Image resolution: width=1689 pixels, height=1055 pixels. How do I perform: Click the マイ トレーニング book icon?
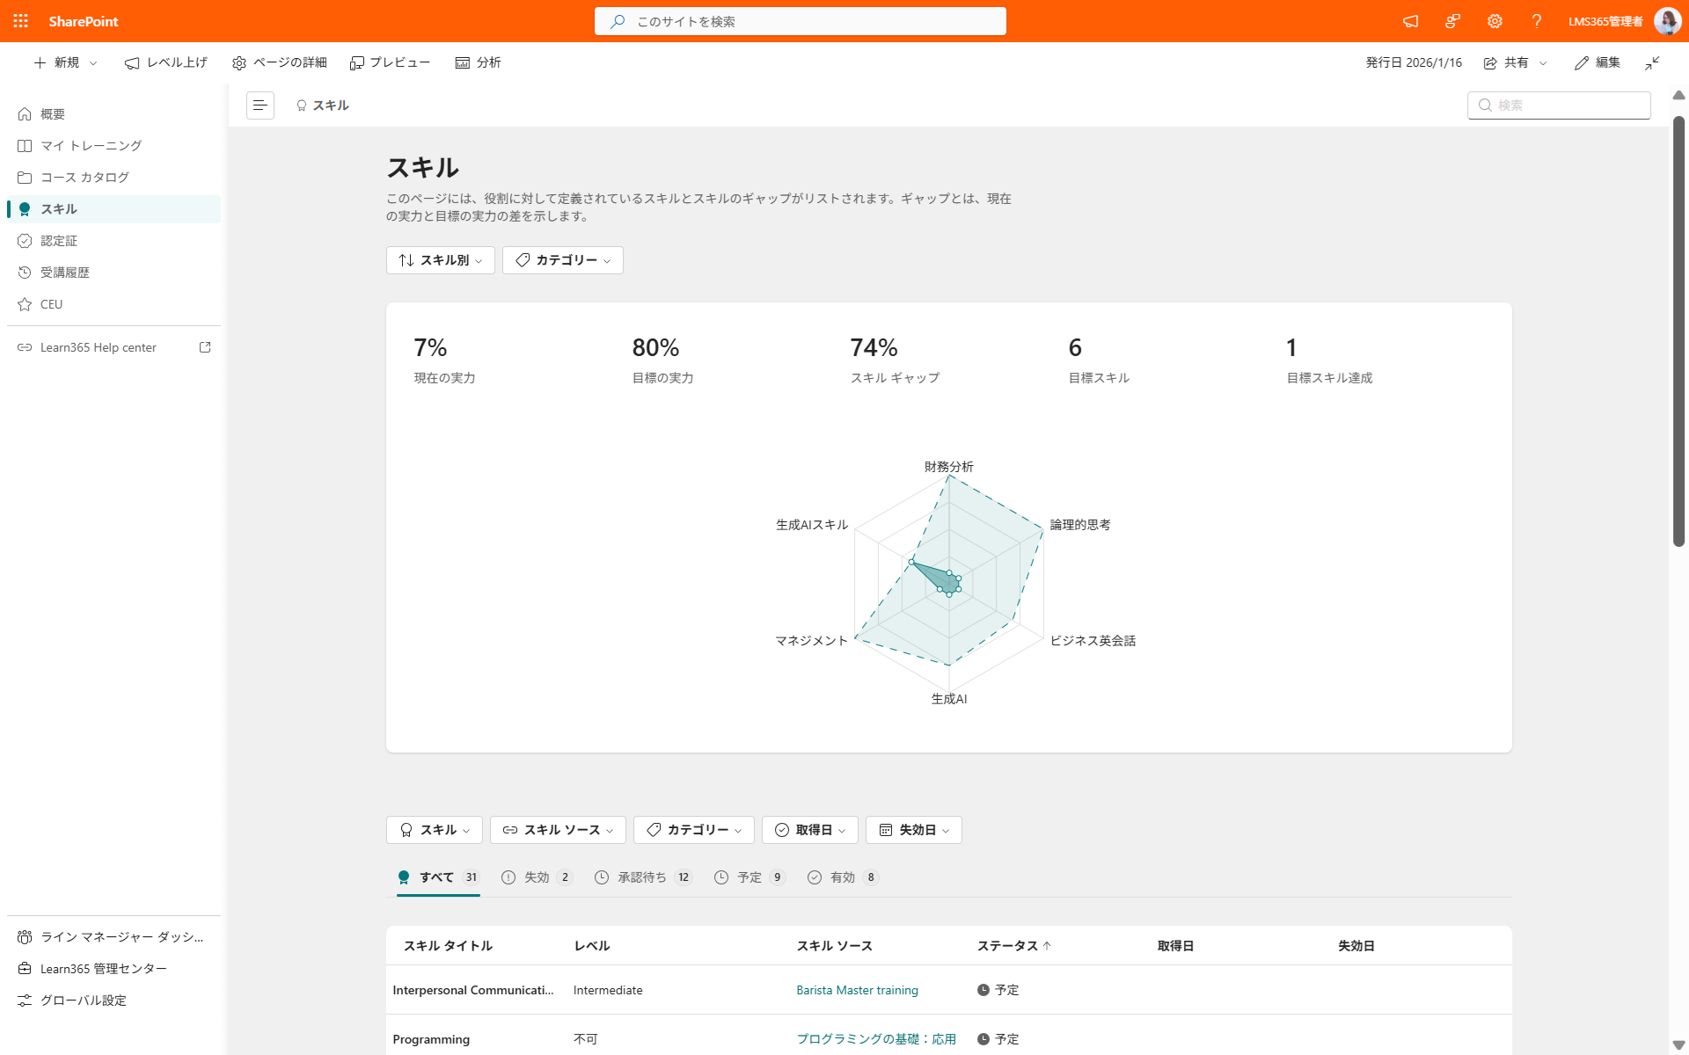tap(25, 146)
